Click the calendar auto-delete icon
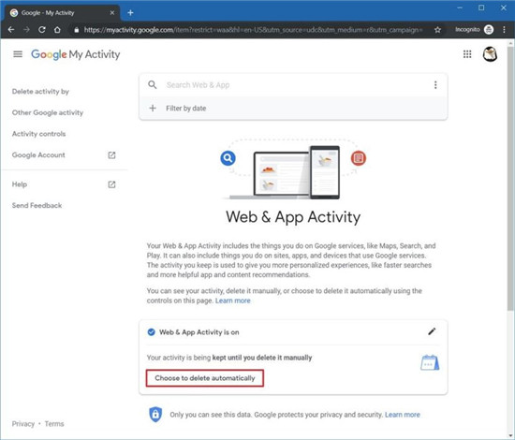515x440 pixels. 430,362
